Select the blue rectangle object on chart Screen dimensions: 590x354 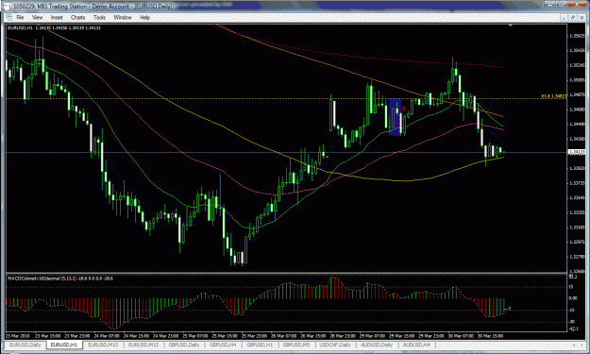(x=395, y=117)
